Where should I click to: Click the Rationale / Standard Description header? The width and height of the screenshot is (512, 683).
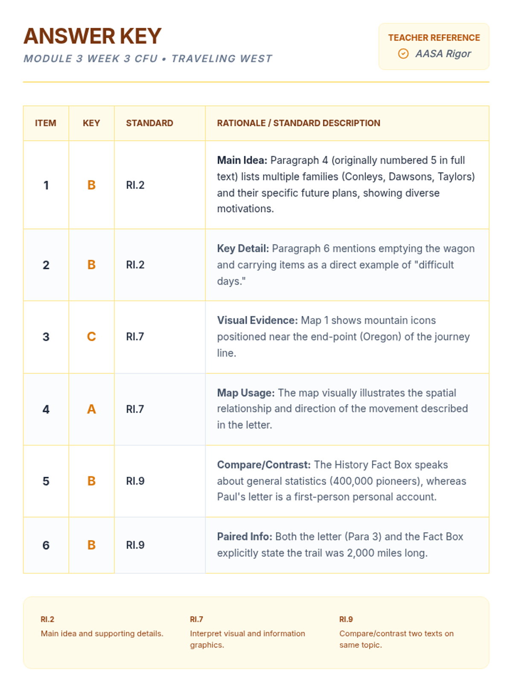point(298,123)
